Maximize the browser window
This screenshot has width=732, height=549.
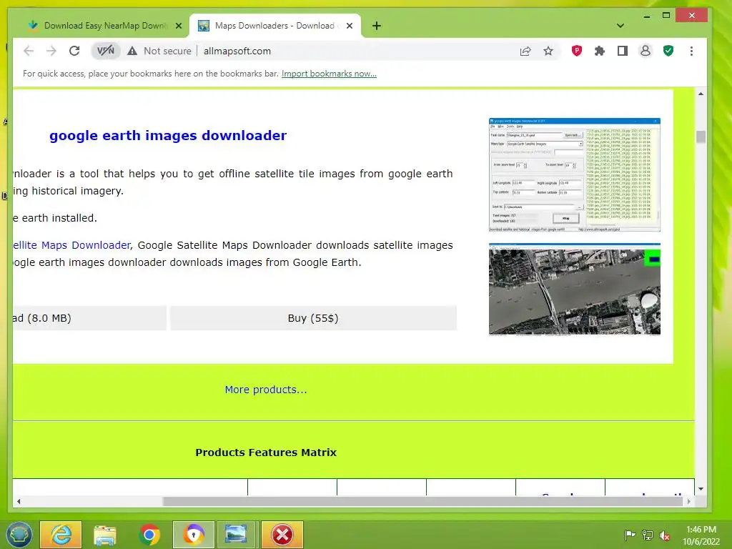tap(666, 16)
